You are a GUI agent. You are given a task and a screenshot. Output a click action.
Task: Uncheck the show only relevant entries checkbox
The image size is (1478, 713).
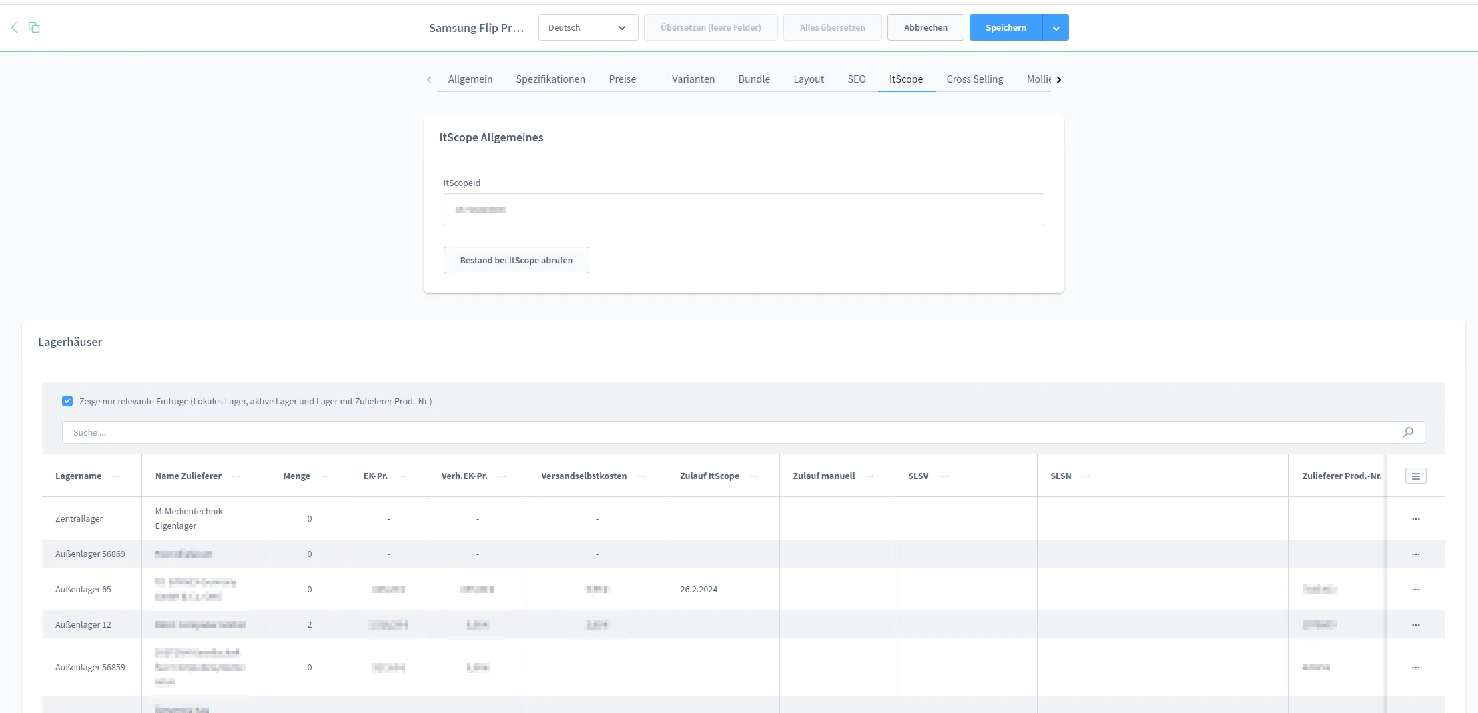pos(67,401)
